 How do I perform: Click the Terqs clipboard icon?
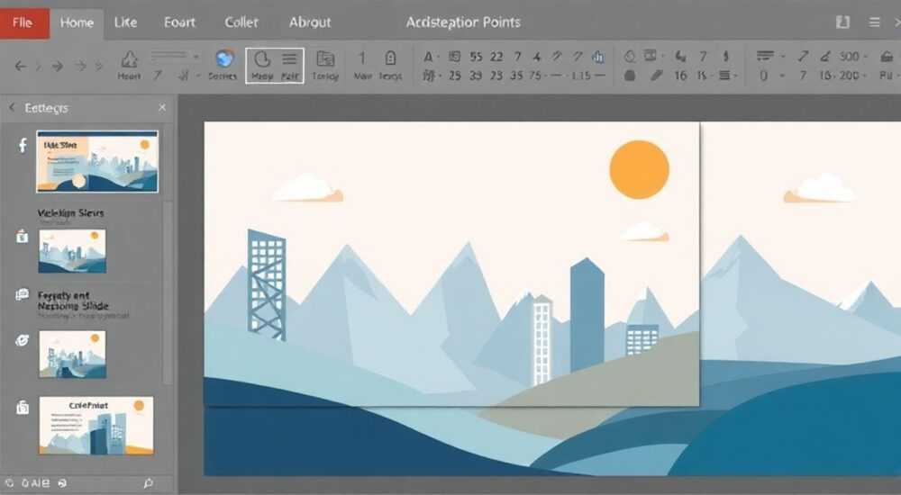(390, 58)
